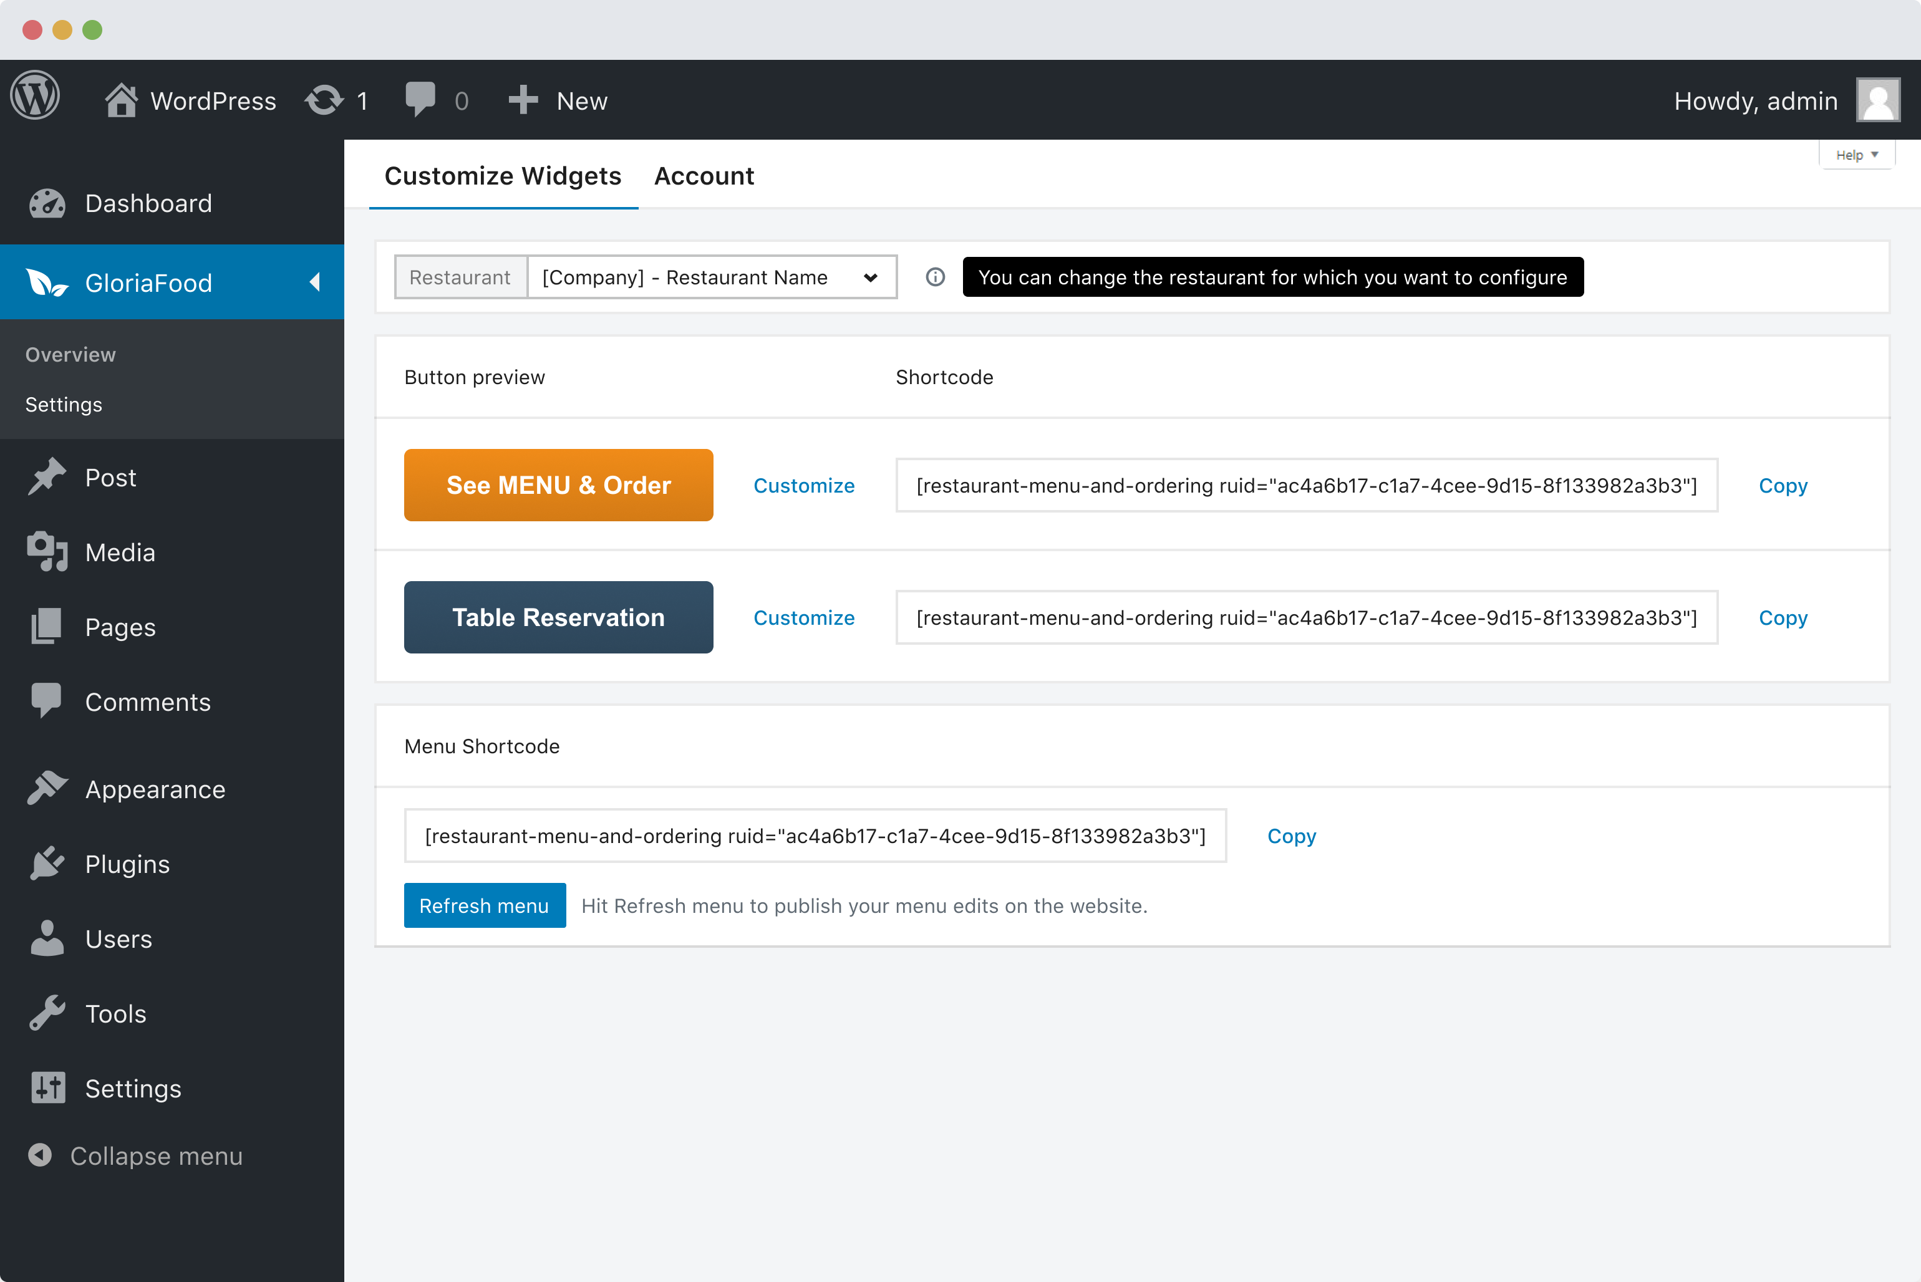Image resolution: width=1921 pixels, height=1282 pixels.
Task: Select the Dashboard icon in the sidebar
Action: 48,203
